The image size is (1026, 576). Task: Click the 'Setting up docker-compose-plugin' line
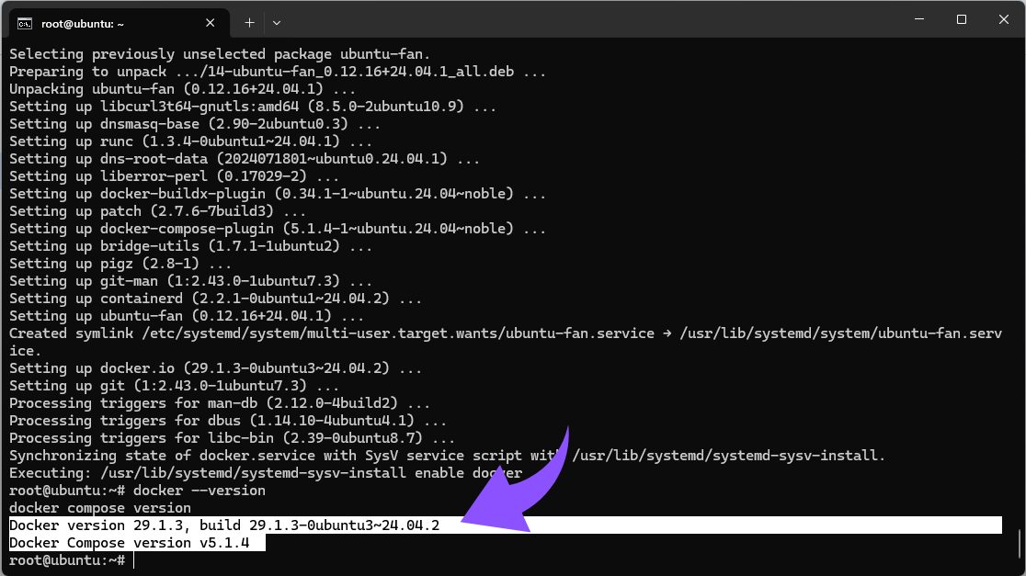278,229
